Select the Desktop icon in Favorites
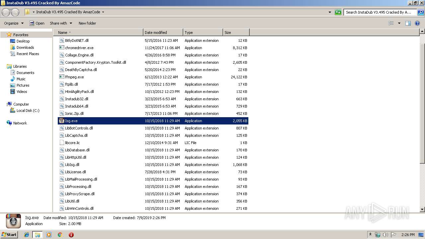 [13, 41]
